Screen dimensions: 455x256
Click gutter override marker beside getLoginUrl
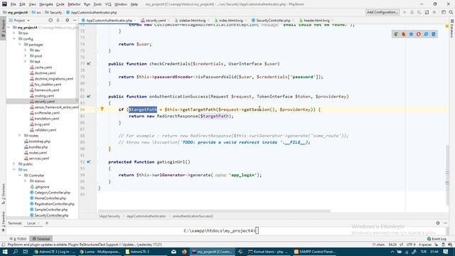[x=88, y=162]
